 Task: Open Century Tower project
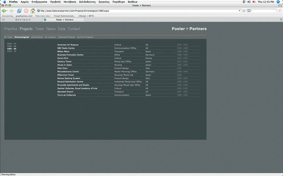tap(64, 61)
